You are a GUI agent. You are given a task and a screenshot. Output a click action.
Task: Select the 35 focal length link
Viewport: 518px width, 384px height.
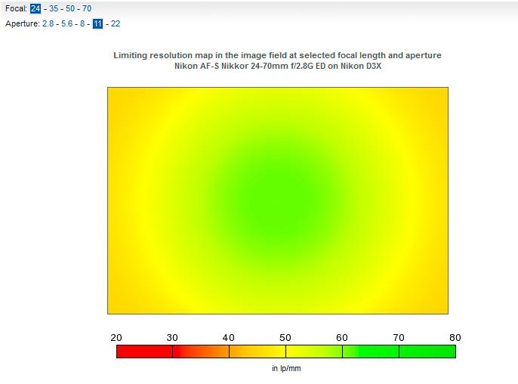(54, 8)
